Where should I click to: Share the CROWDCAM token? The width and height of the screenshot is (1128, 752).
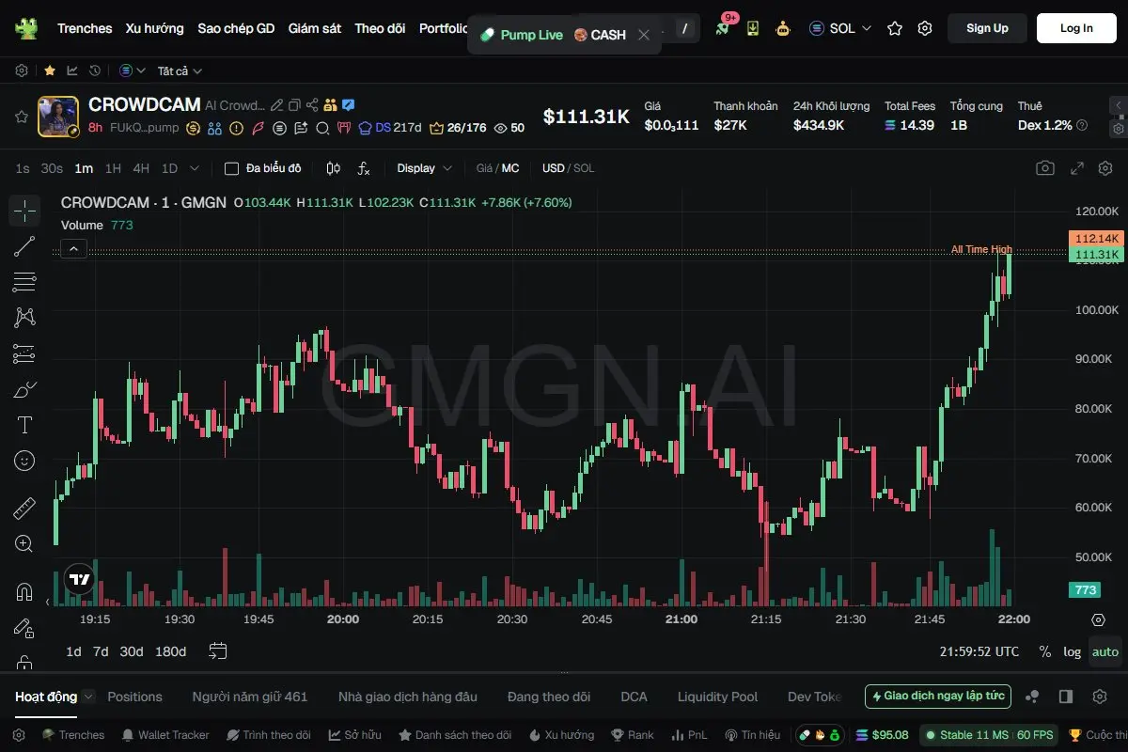pyautogui.click(x=312, y=105)
